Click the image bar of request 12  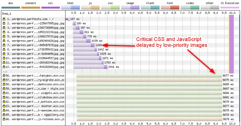tap(90, 67)
